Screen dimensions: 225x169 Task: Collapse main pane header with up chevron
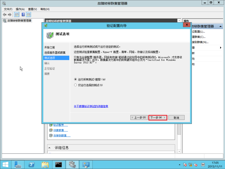(x=179, y=21)
